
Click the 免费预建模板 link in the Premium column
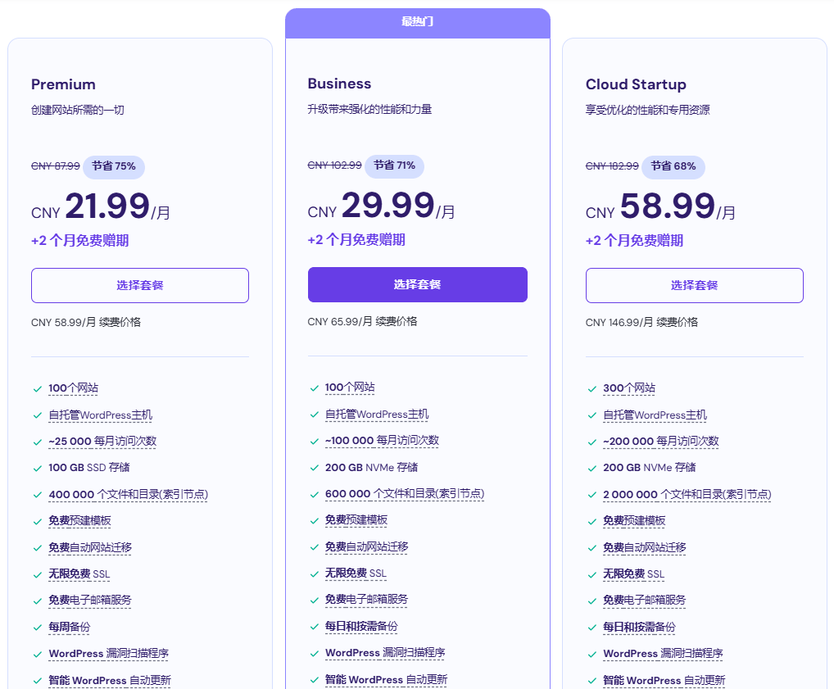[79, 520]
